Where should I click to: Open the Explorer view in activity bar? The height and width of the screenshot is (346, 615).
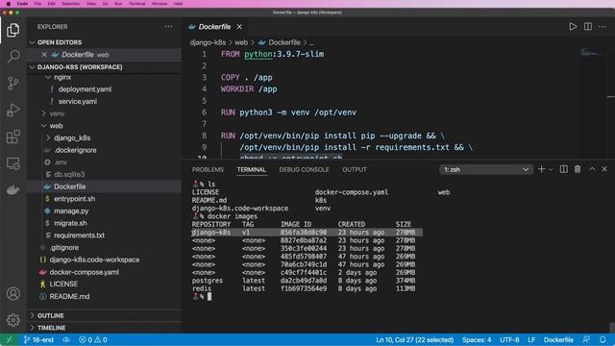tap(12, 30)
